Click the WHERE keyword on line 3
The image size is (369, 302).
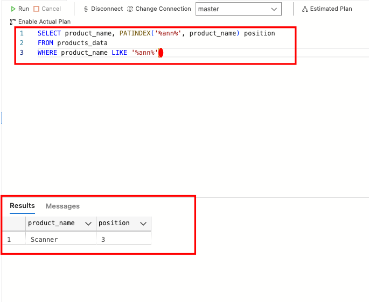47,53
